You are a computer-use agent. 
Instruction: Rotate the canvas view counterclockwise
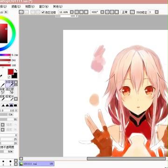pos(107,12)
